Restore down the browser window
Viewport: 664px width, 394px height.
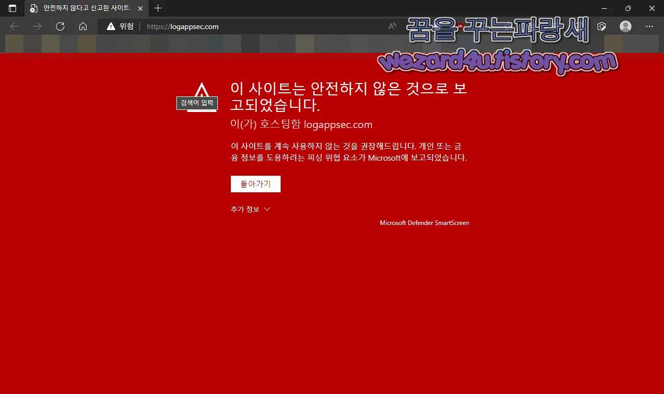(628, 8)
